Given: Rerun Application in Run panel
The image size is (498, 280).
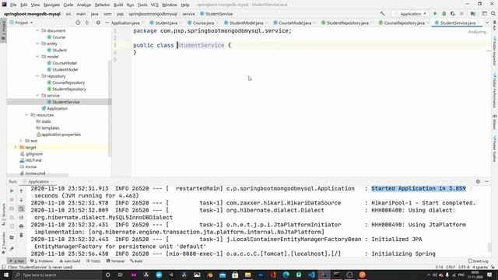Looking at the screenshot, I should tap(12, 191).
